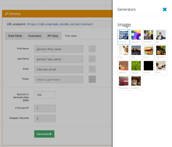Pick the Biz image generator
The width and height of the screenshot is (172, 147).
(161, 37)
